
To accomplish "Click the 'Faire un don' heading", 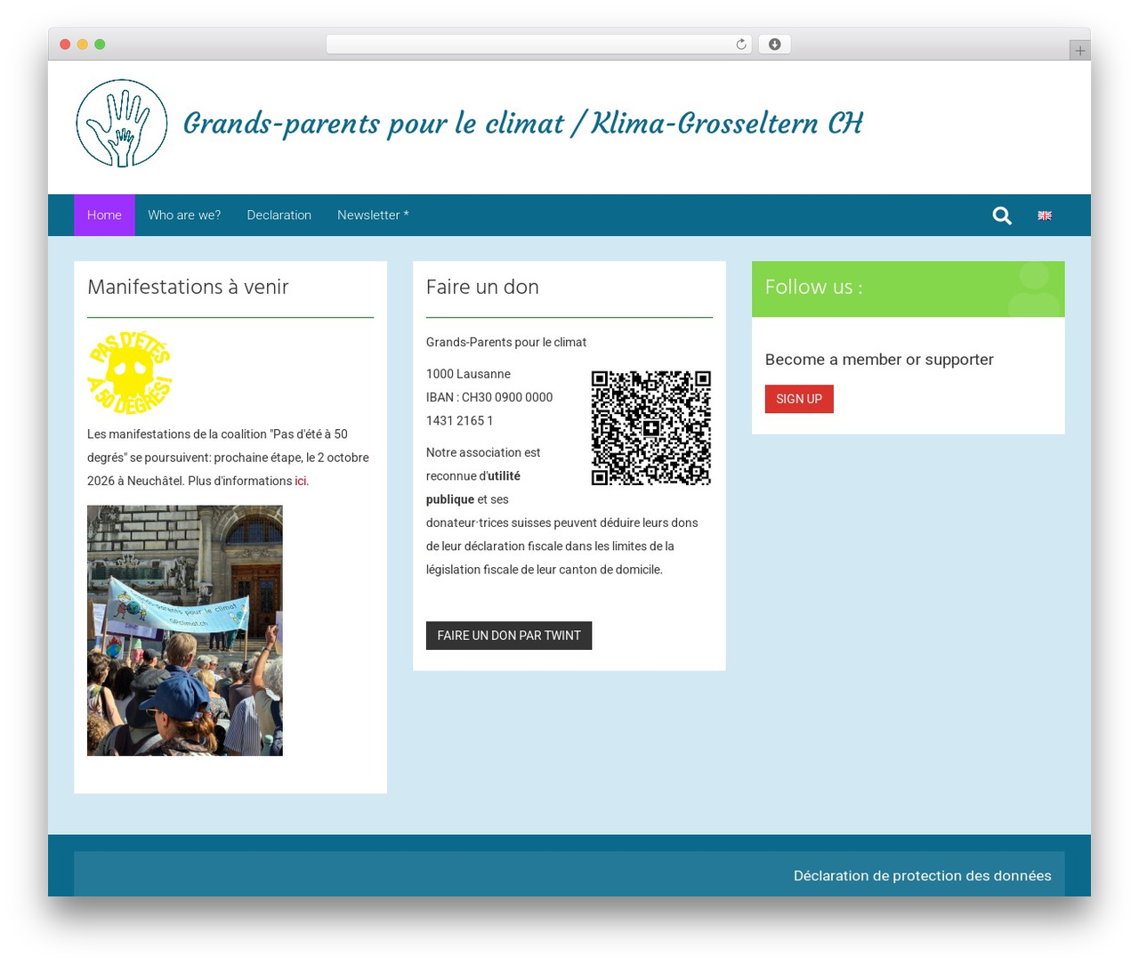I will tap(482, 287).
